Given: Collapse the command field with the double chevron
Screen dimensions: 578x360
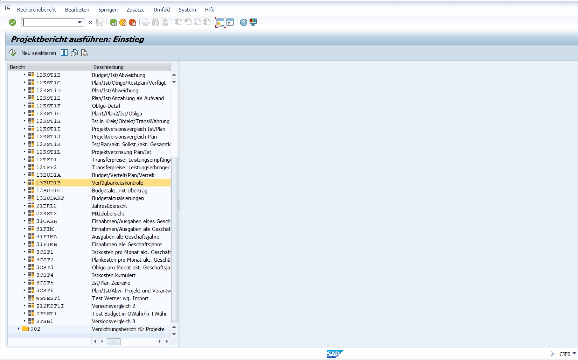Looking at the screenshot, I should tap(90, 22).
